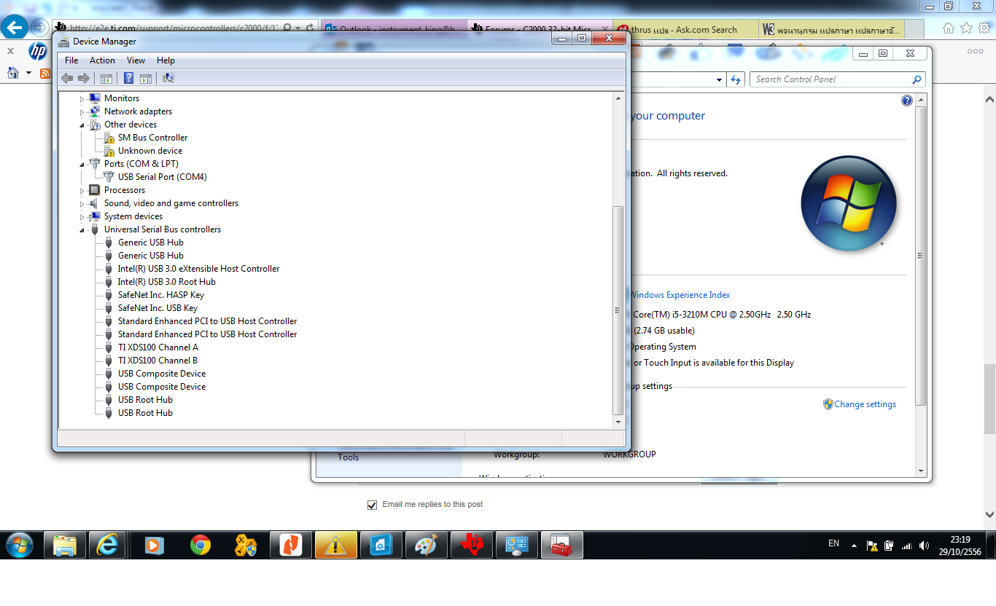
Task: Collapse the Ports (COM & LPT) category
Action: click(x=82, y=164)
